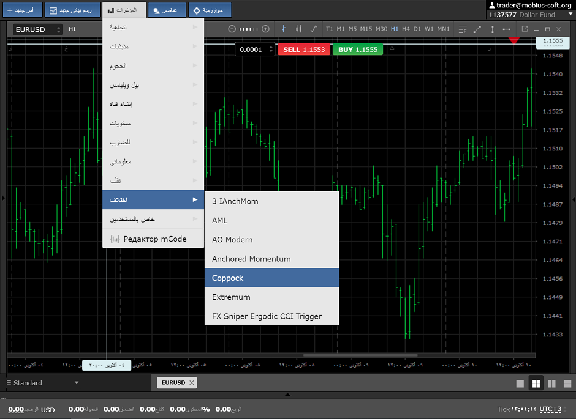Set timeframe to H4
Viewport: 576px width, 419px height.
point(406,29)
